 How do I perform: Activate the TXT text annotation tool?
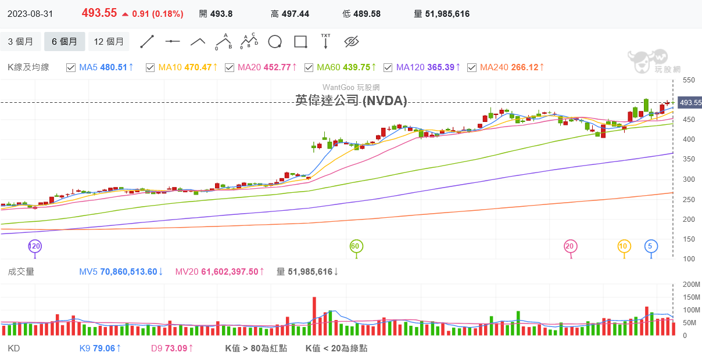pos(325,41)
